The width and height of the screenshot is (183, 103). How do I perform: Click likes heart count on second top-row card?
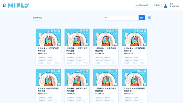click(85, 63)
